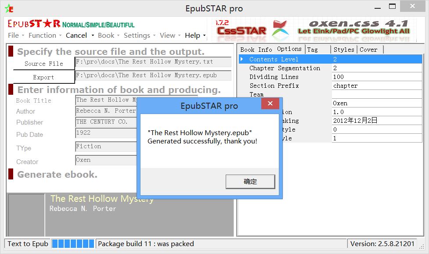Click the Rebecca N. Porter preview author

[83, 209]
